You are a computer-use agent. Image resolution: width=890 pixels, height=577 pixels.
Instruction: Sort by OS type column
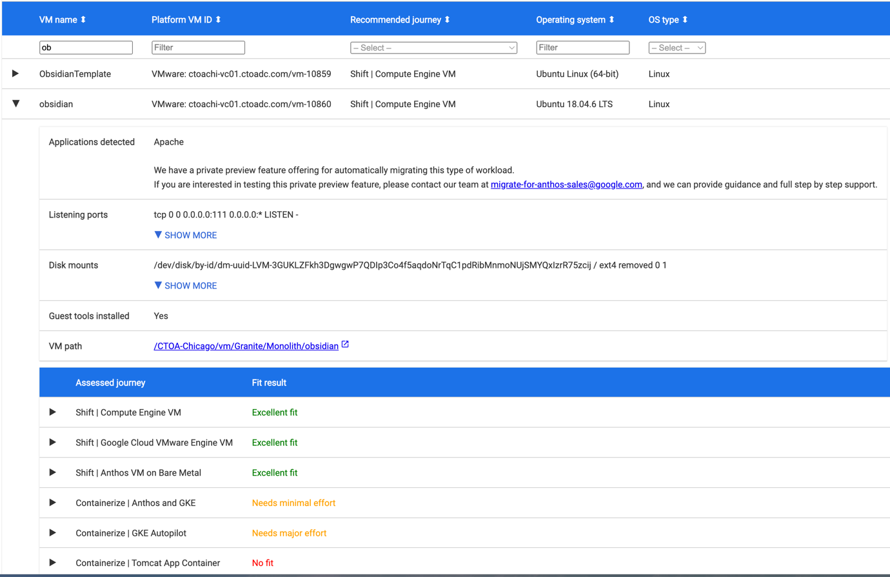coord(685,20)
